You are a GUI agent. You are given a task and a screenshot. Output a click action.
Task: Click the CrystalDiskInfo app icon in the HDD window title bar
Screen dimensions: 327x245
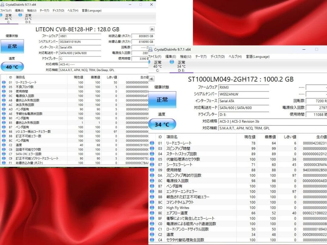click(151, 49)
